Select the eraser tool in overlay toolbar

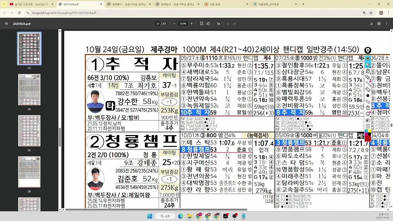[368, 89]
